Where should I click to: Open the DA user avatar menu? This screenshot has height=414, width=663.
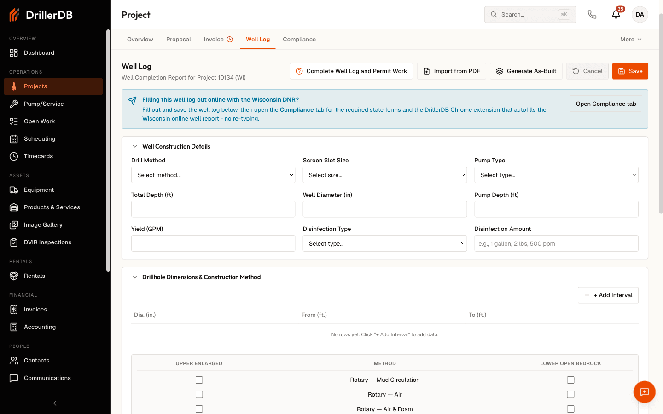640,15
